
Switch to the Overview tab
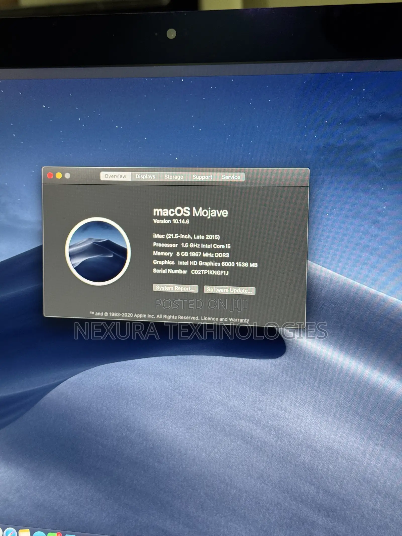click(116, 176)
